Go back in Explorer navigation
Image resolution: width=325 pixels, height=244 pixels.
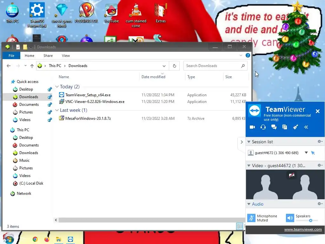pyautogui.click(x=9, y=66)
